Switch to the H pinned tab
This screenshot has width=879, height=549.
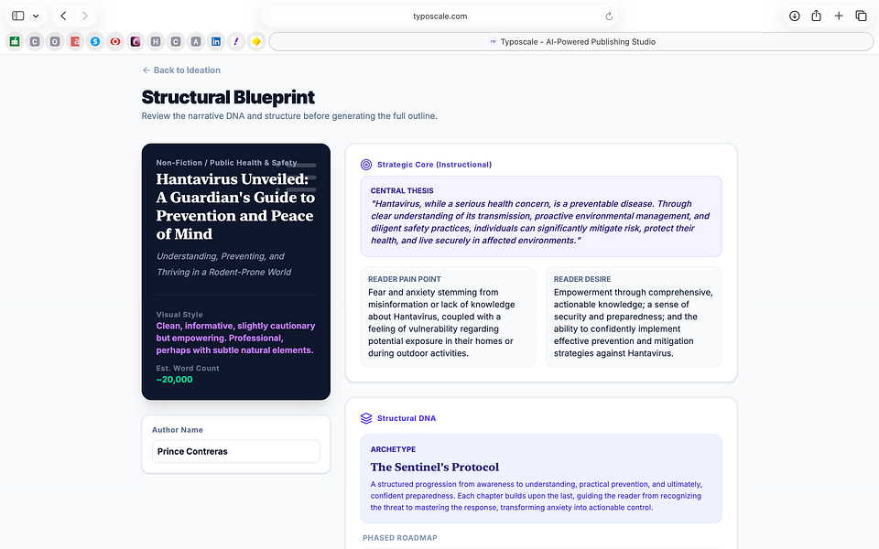click(x=156, y=41)
